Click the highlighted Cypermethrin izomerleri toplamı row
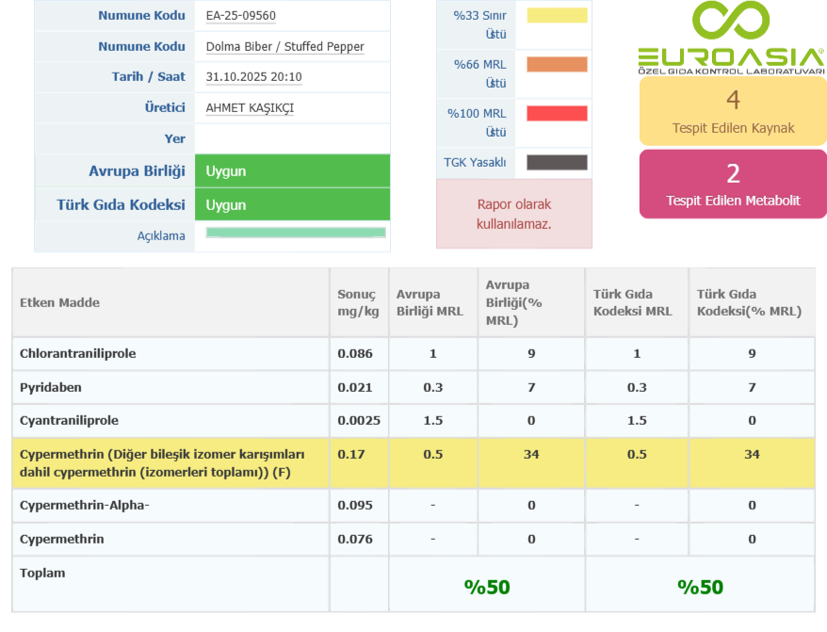The height and width of the screenshot is (632, 827). (162, 462)
